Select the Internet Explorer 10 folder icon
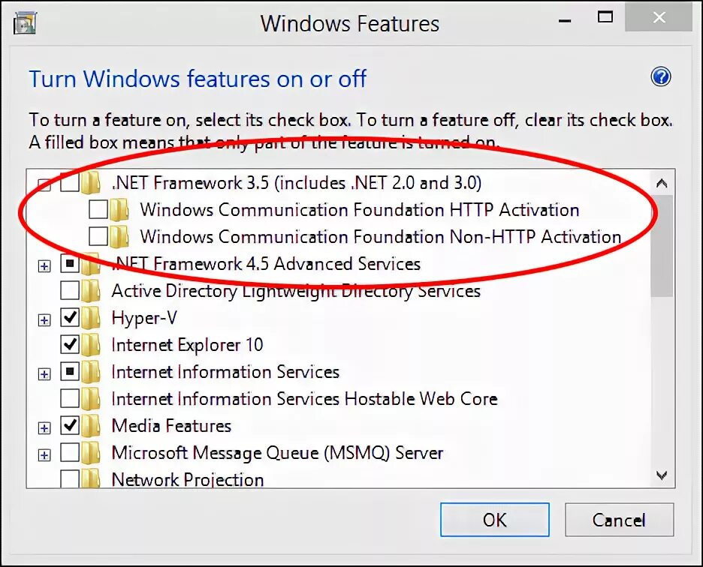This screenshot has width=703, height=567. coord(91,344)
